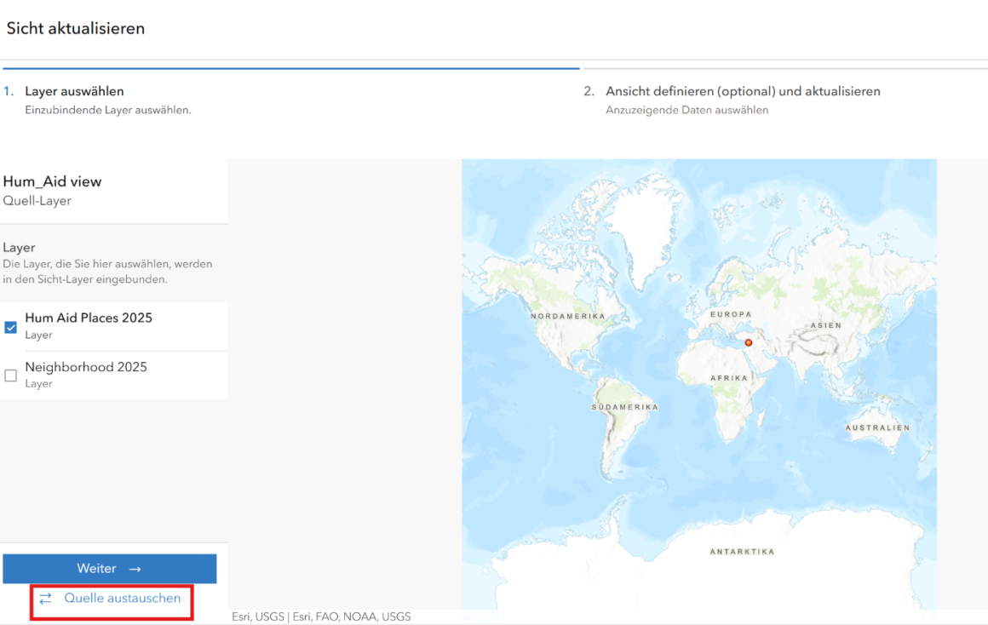This screenshot has width=988, height=625.
Task: Click the Sicht aktualisieren heading
Action: click(76, 28)
